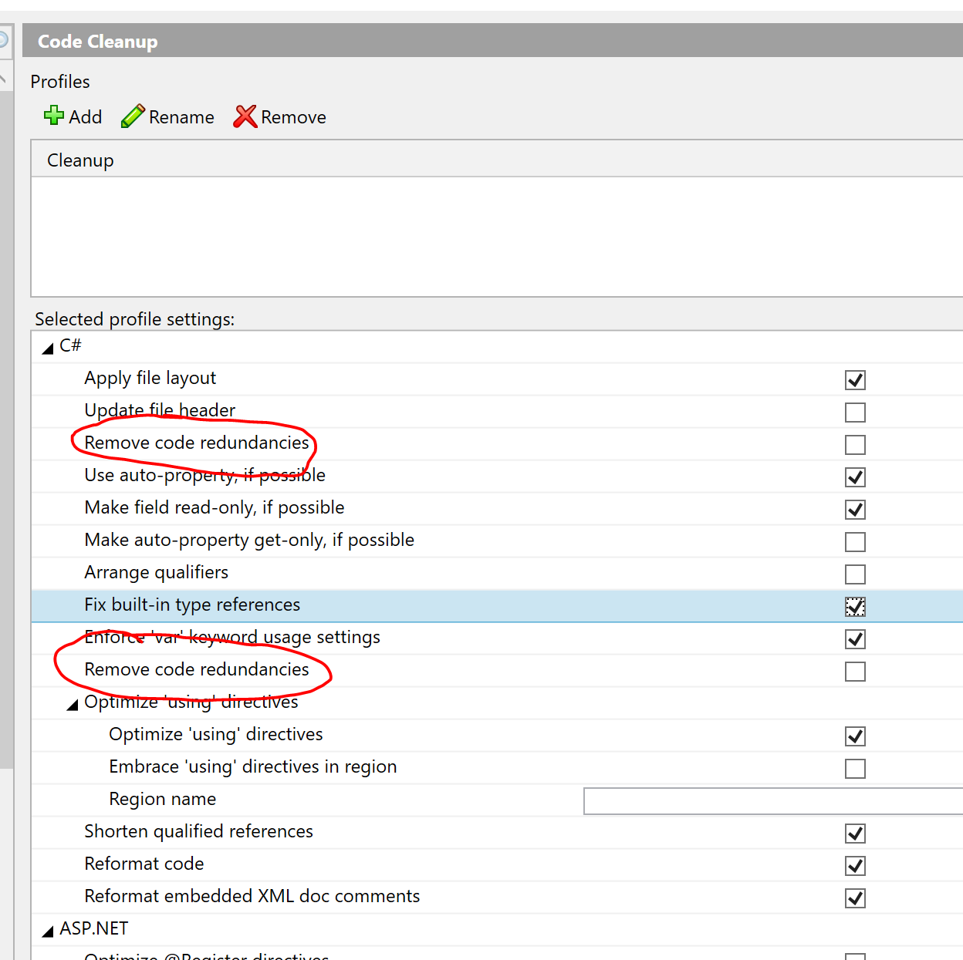Viewport: 963px width, 960px height.
Task: Select the Cleanup profile header row
Action: point(497,160)
